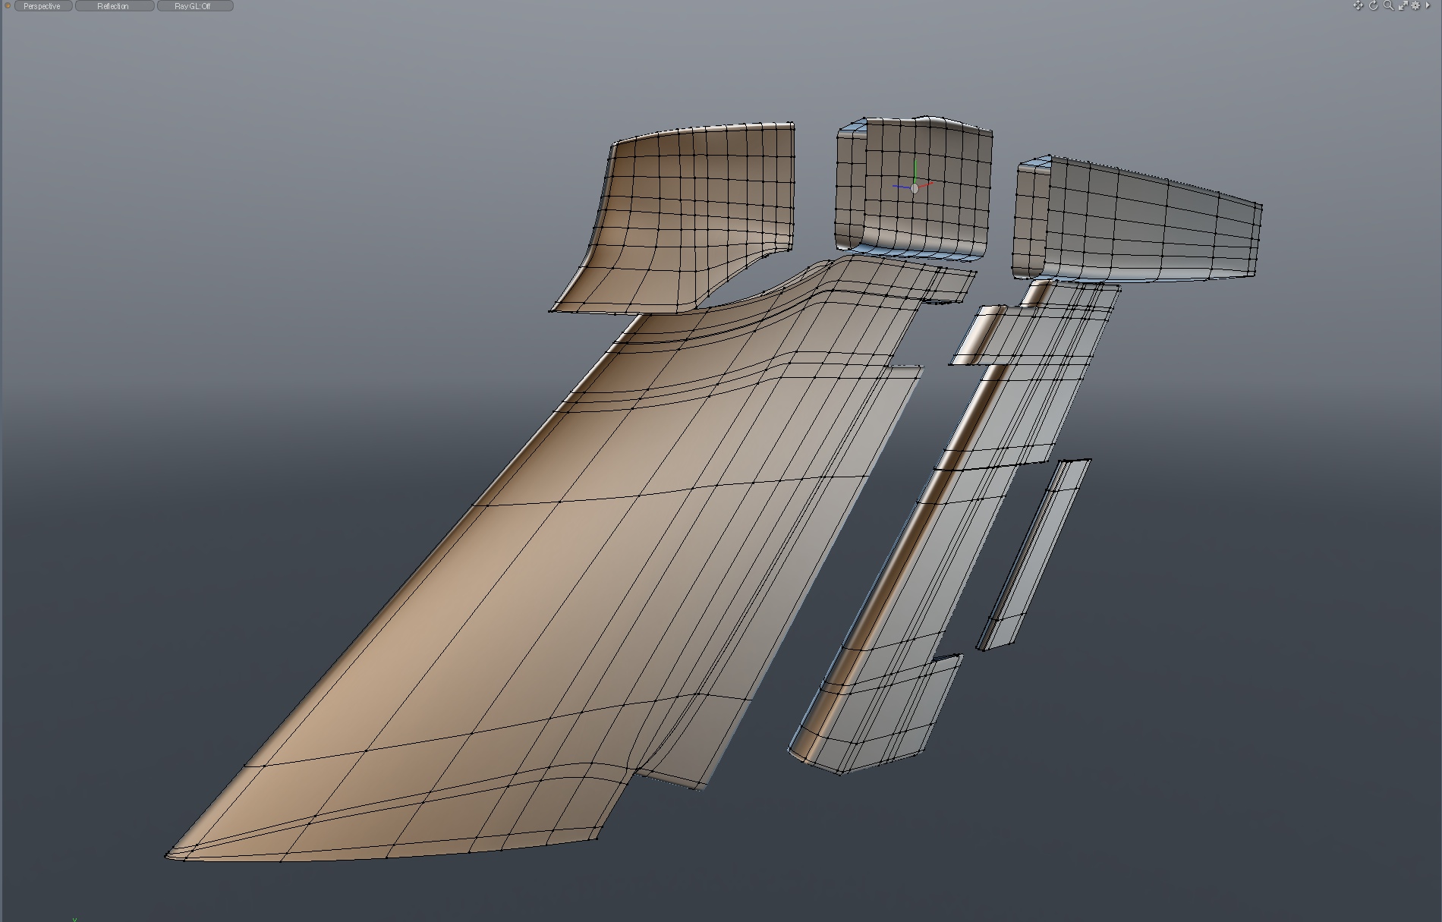Toggle the RayGL:Off button
The width and height of the screenshot is (1442, 922).
pyautogui.click(x=194, y=6)
